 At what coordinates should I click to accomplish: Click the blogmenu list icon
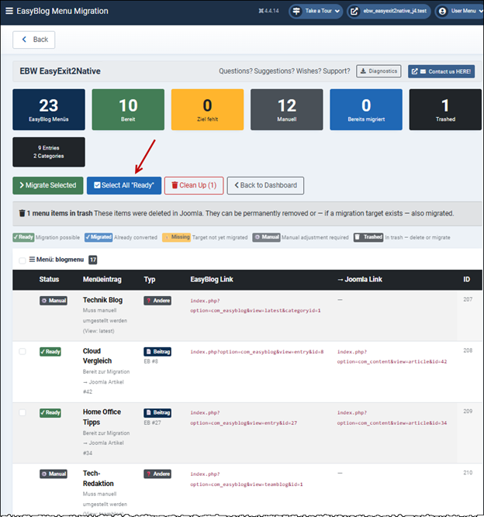click(x=32, y=260)
